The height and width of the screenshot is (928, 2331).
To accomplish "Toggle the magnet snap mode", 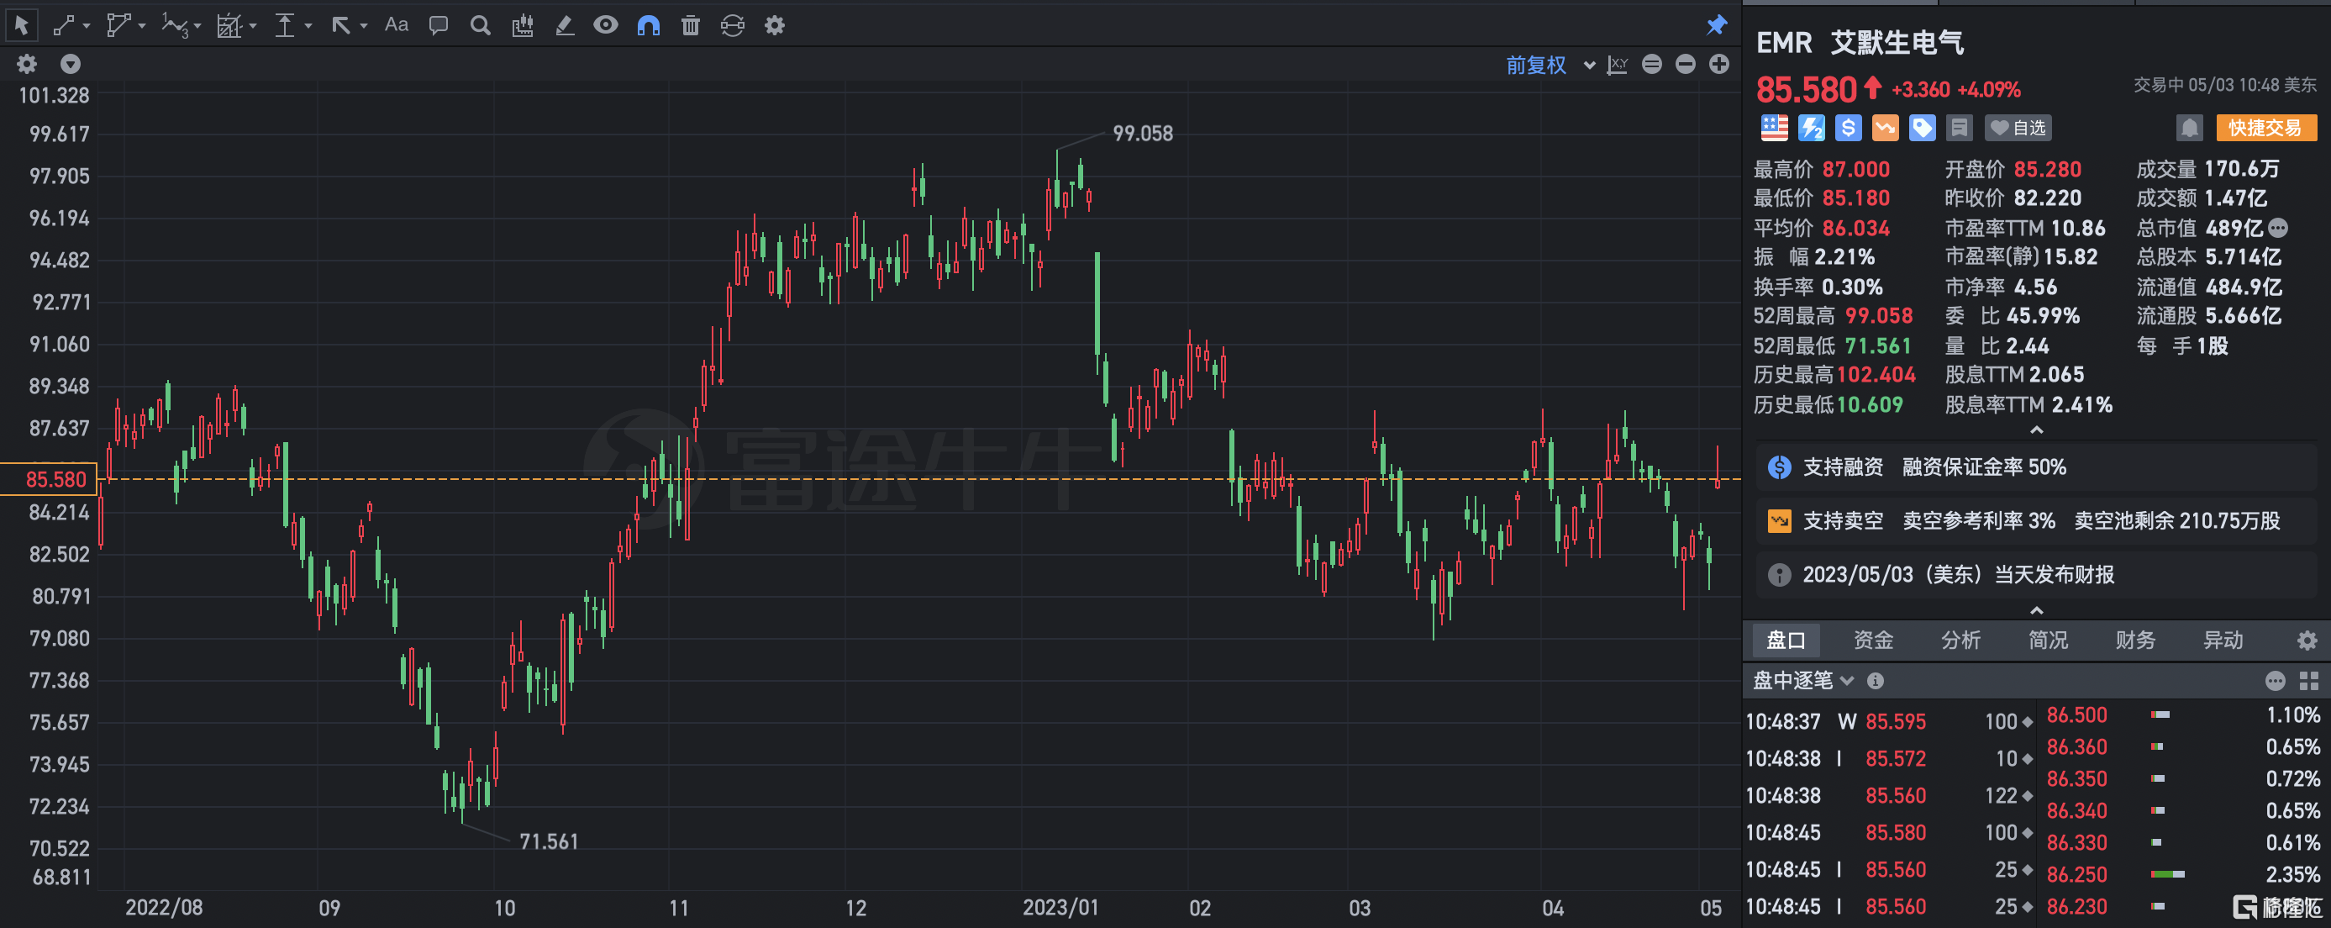I will (647, 25).
